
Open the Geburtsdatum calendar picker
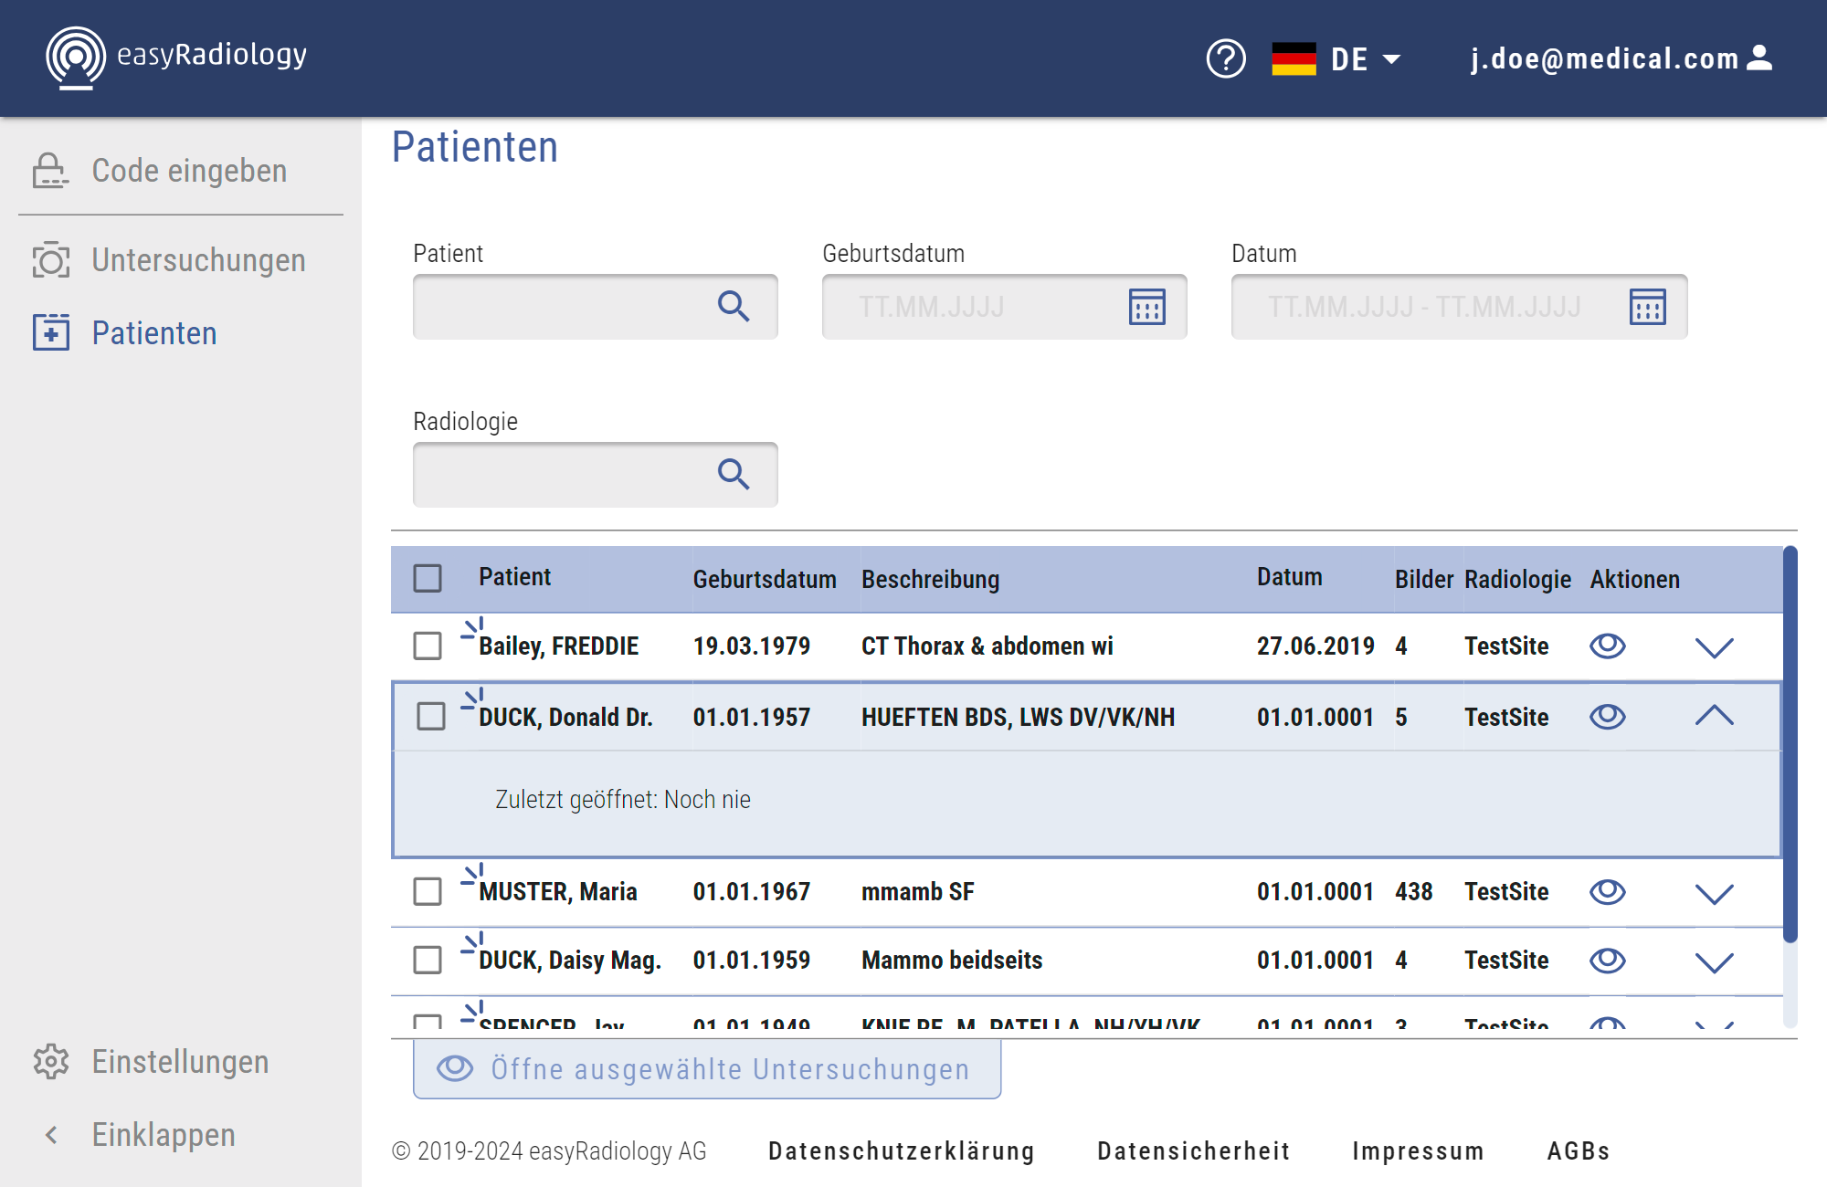[1147, 307]
